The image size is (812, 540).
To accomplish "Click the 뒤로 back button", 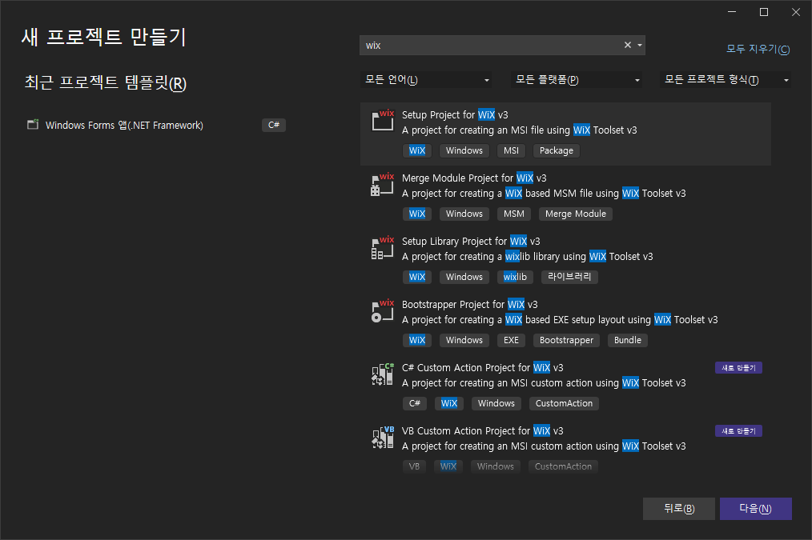I will (x=679, y=509).
